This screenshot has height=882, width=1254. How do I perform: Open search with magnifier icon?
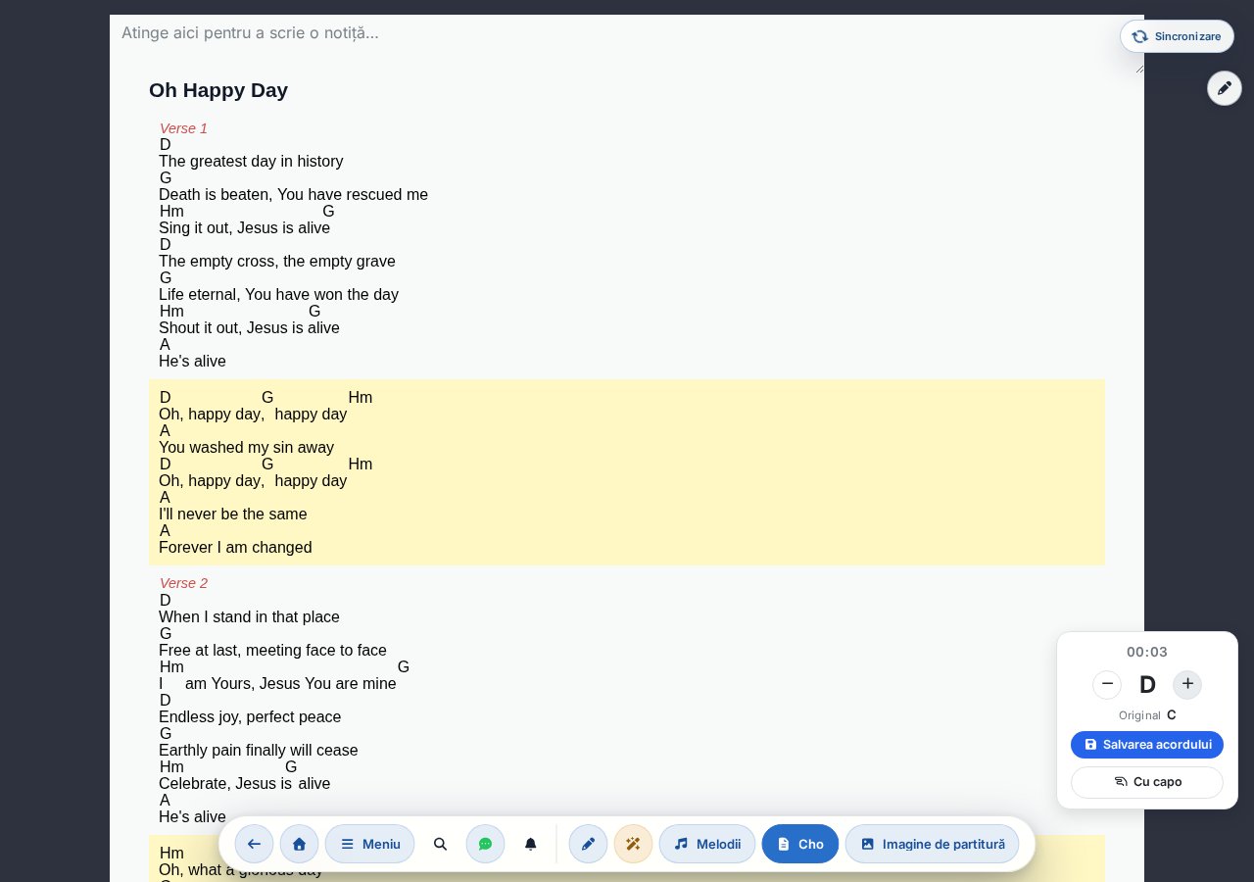pos(440,844)
